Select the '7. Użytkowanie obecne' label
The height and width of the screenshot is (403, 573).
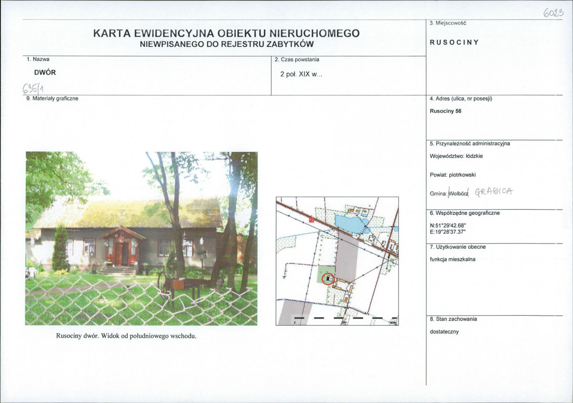(457, 247)
